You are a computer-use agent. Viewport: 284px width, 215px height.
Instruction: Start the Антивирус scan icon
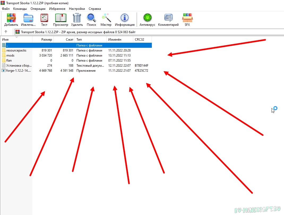(x=147, y=18)
